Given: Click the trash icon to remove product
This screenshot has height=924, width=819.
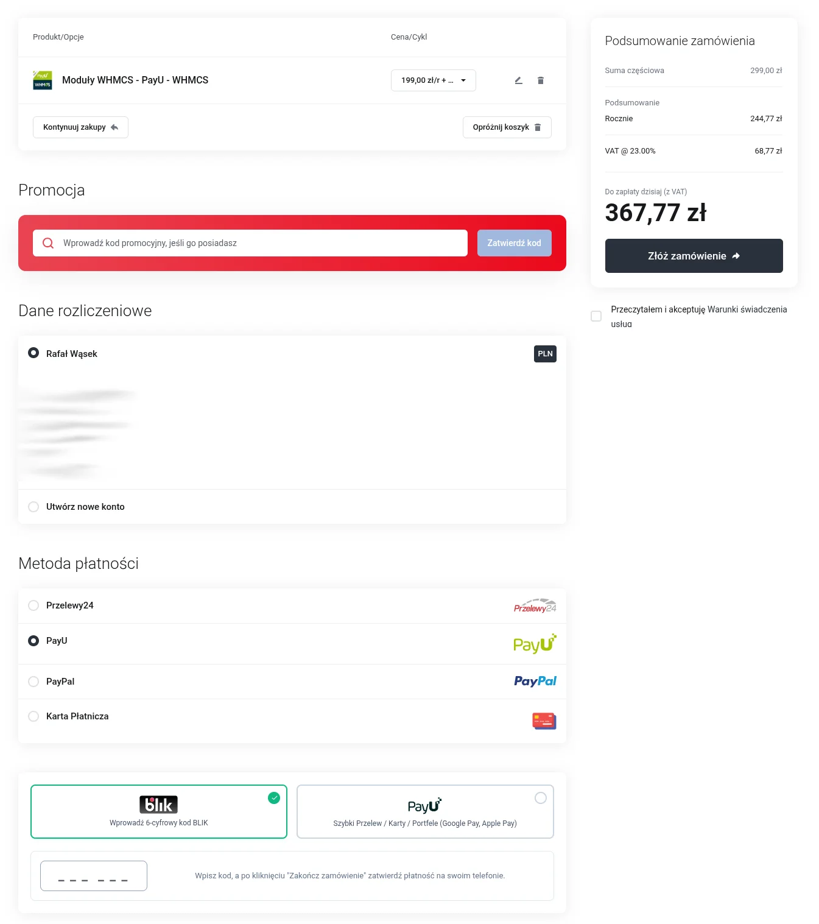Looking at the screenshot, I should click(x=540, y=80).
